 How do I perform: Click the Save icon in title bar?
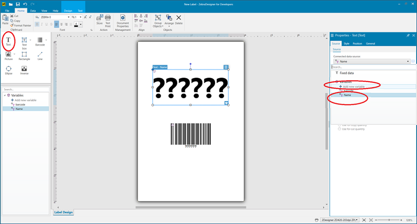pos(18,4)
